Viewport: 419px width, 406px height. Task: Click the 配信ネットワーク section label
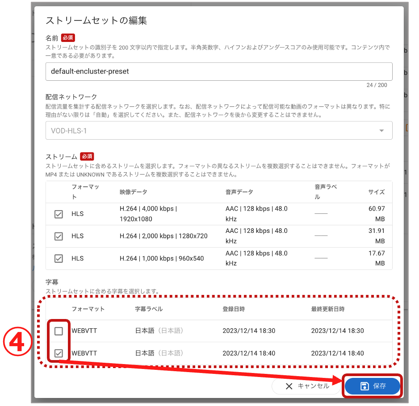coord(71,97)
